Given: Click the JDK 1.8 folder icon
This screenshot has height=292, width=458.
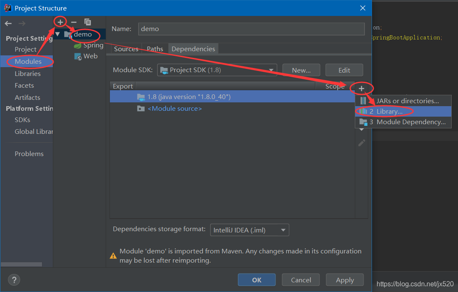Looking at the screenshot, I should (141, 97).
